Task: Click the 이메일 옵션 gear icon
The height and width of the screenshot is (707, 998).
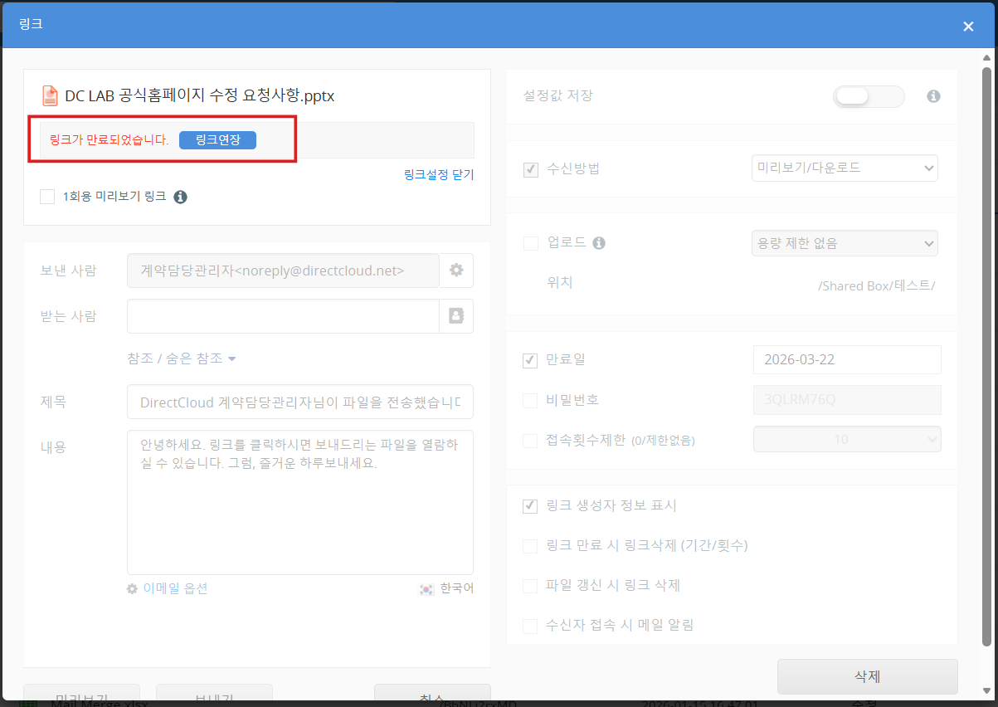Action: (x=132, y=588)
